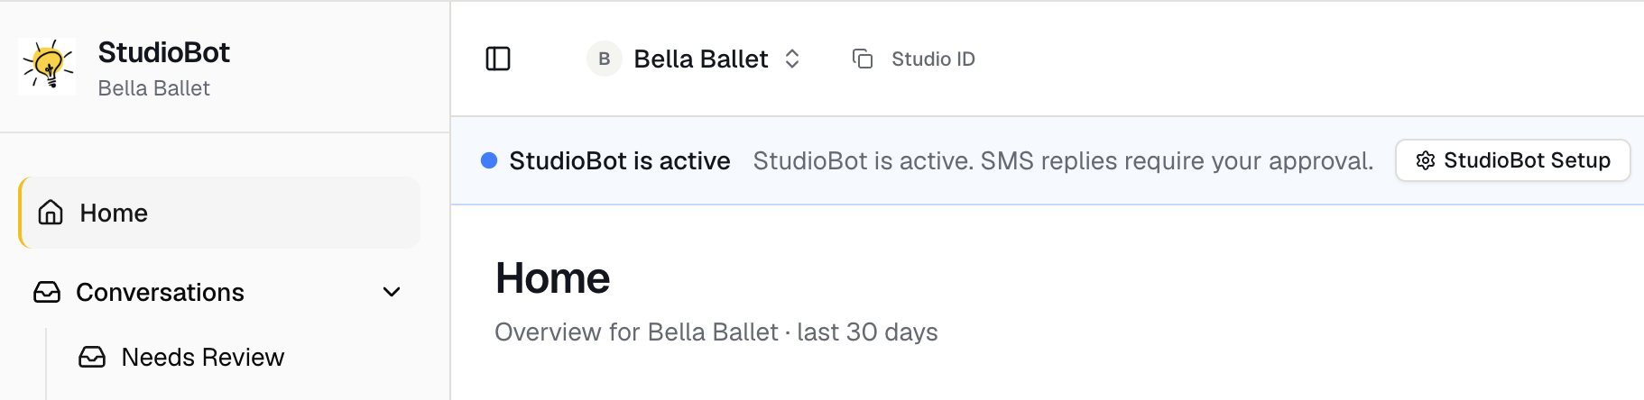Click the StudioBot lightbulb logo

pos(47,66)
